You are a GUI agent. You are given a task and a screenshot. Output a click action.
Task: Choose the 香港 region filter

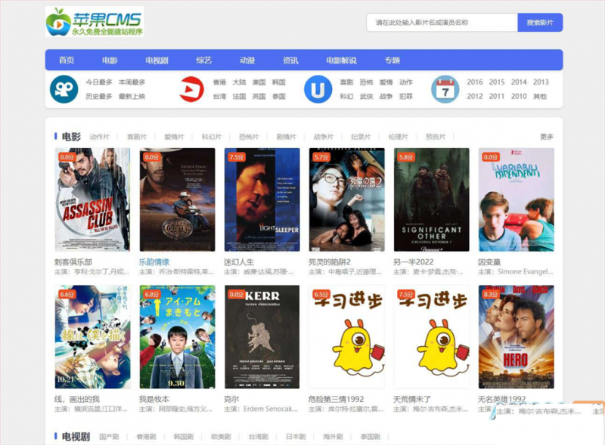pyautogui.click(x=219, y=82)
